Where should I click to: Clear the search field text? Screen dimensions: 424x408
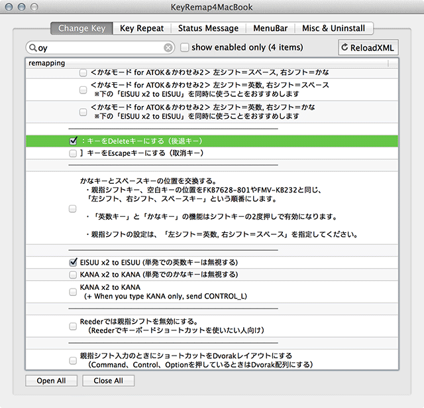tap(168, 48)
